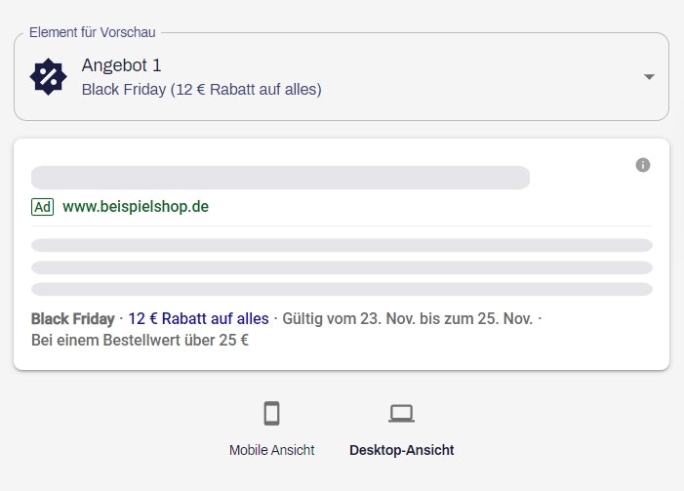This screenshot has height=491, width=684.
Task: Click "Bei einem Bestellwert über 25 €" text
Action: click(140, 340)
